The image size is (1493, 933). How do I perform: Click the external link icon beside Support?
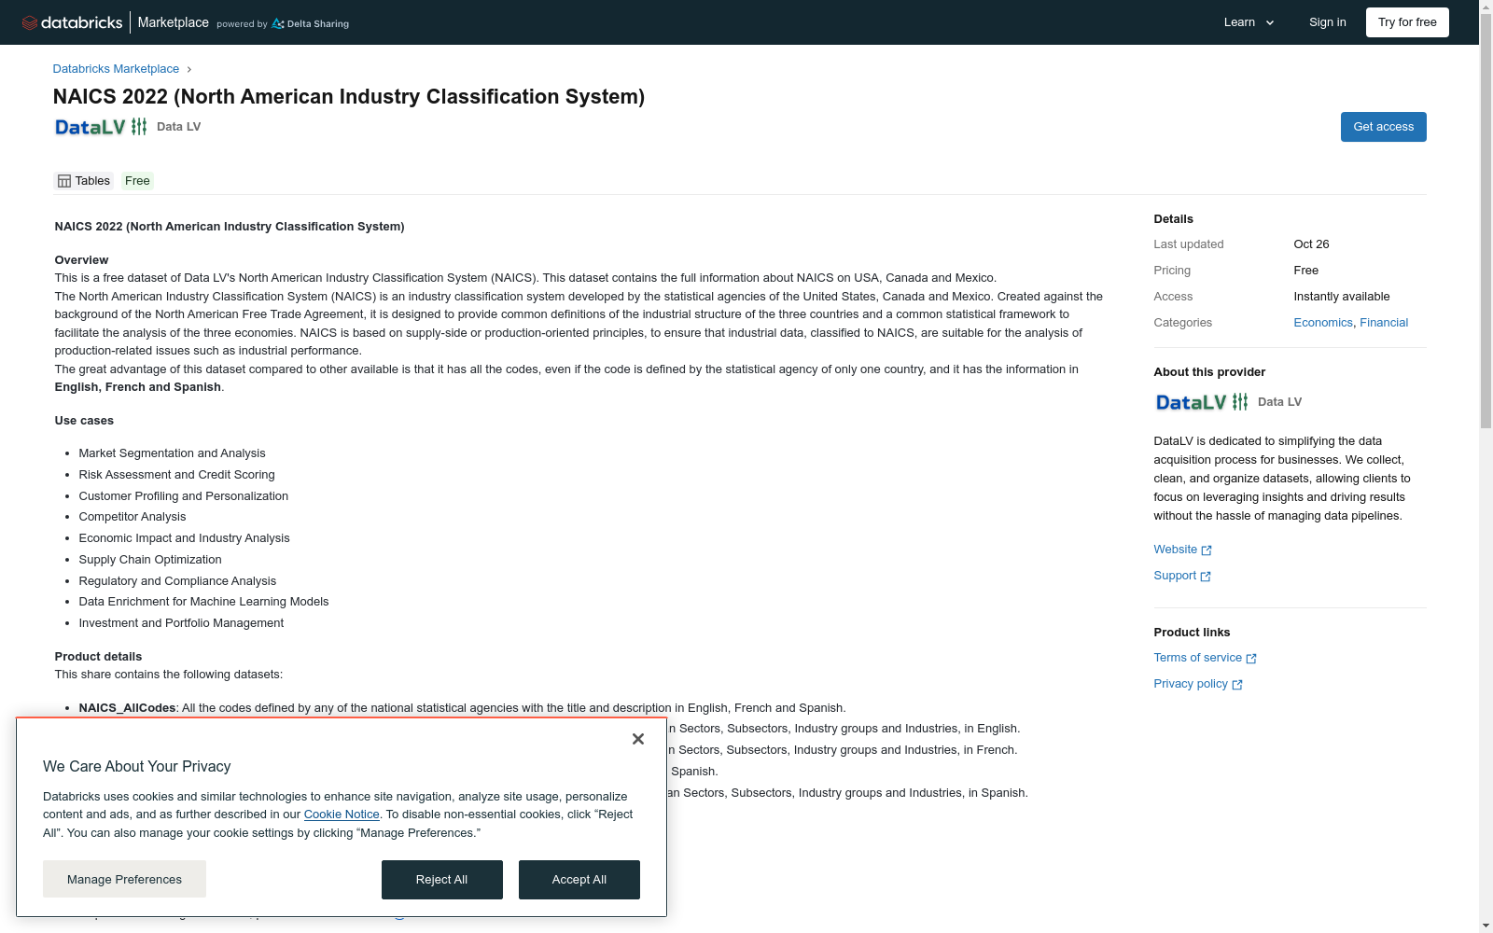coord(1206,577)
